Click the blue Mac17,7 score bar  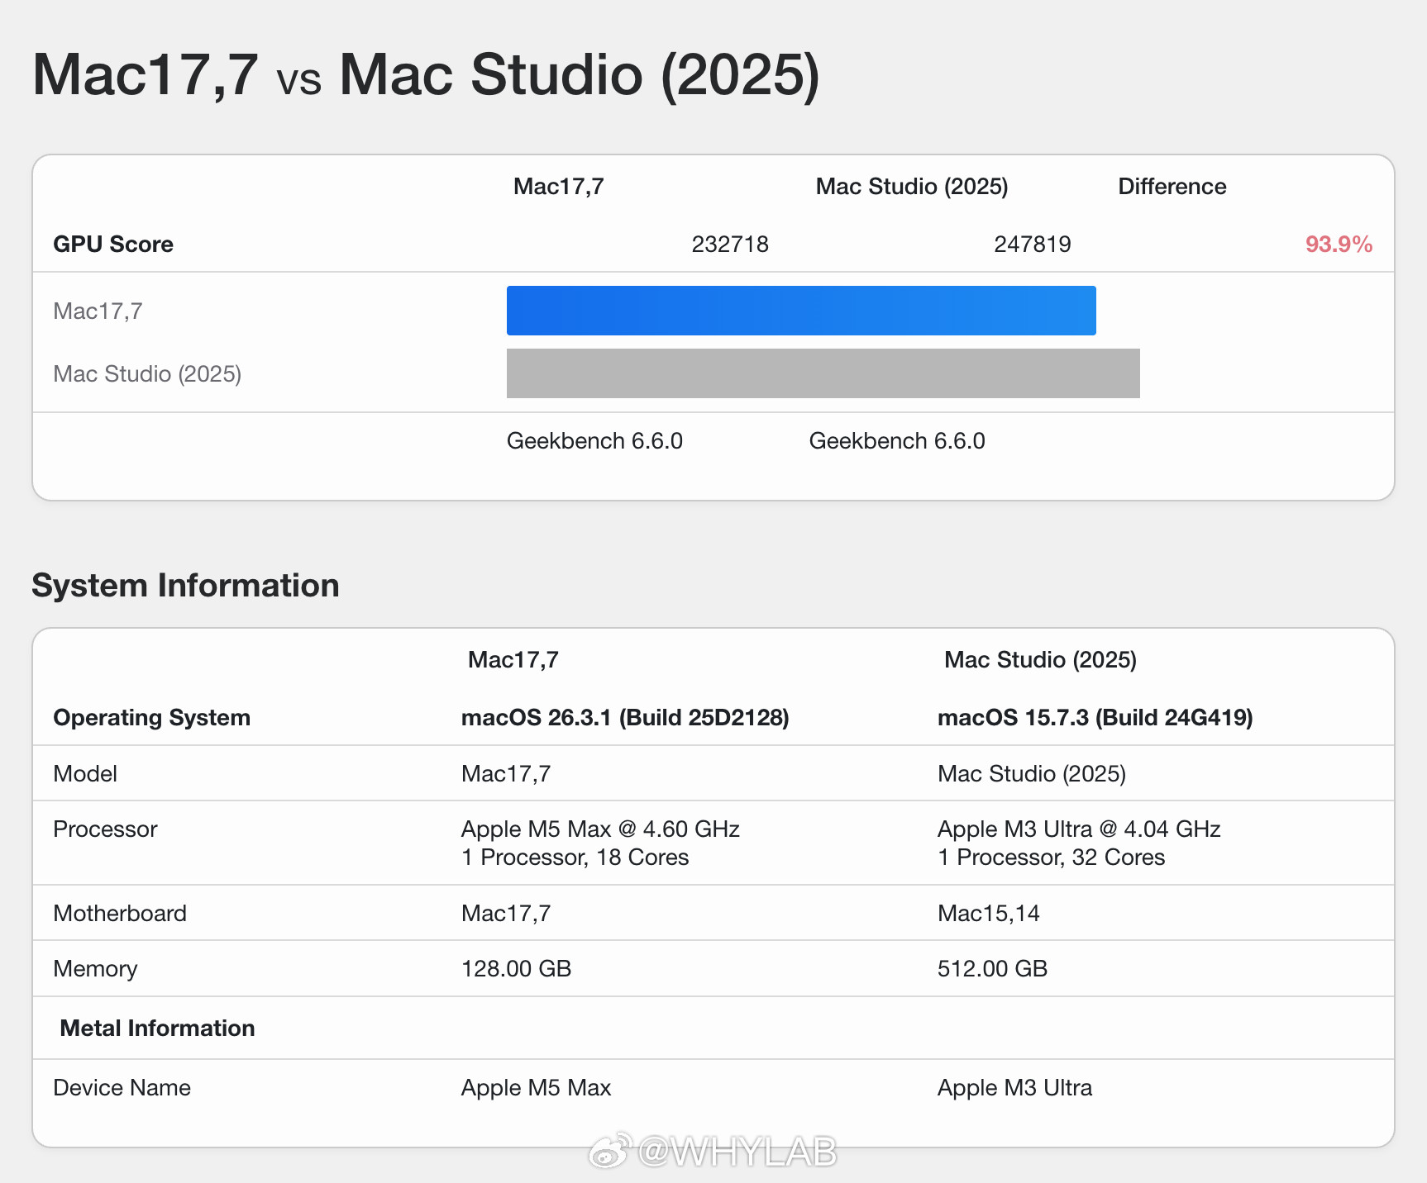(x=800, y=311)
